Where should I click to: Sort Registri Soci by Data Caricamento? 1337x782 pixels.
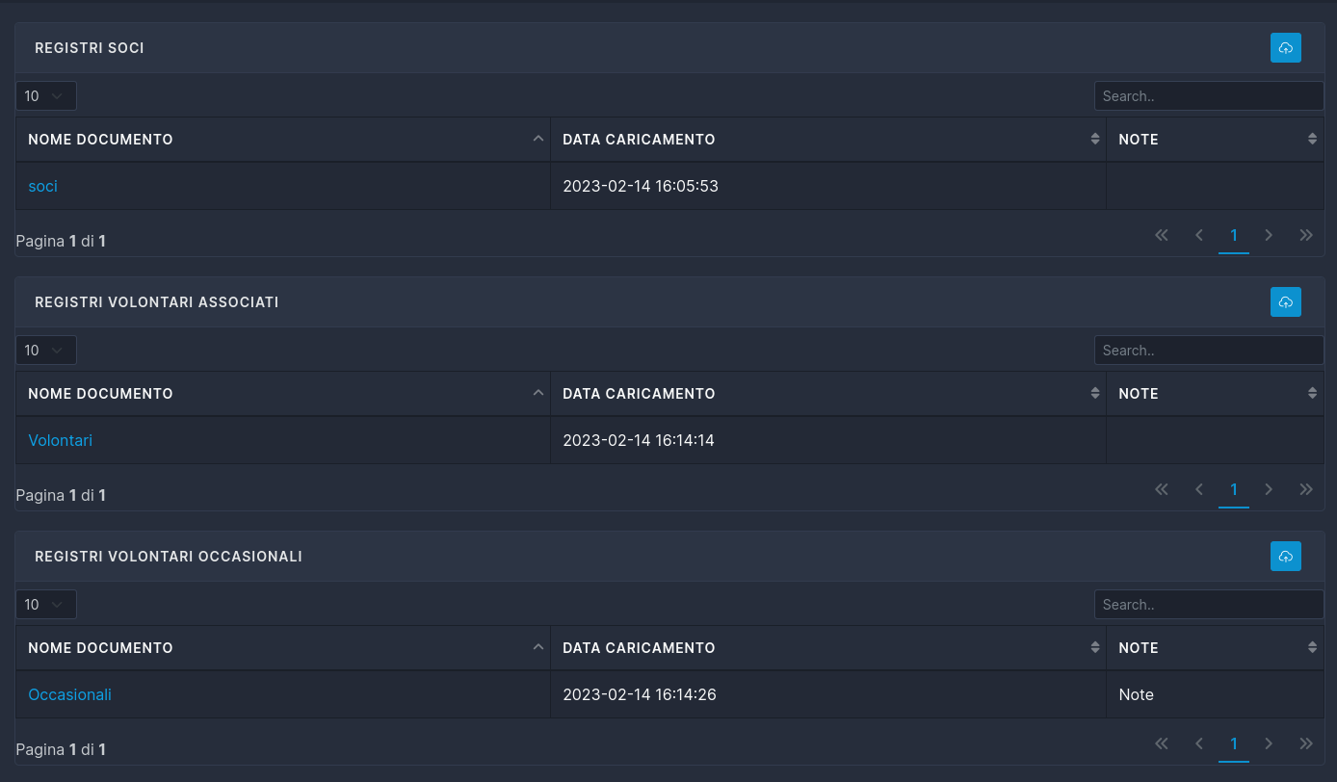[x=828, y=140]
